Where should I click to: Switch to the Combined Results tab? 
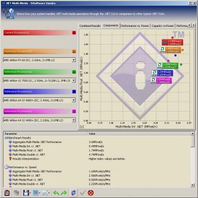tap(90, 26)
